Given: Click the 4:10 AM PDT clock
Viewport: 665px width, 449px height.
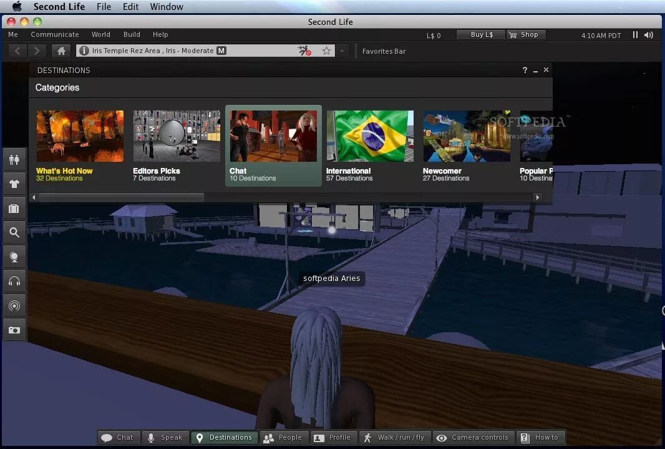Looking at the screenshot, I should pos(601,36).
